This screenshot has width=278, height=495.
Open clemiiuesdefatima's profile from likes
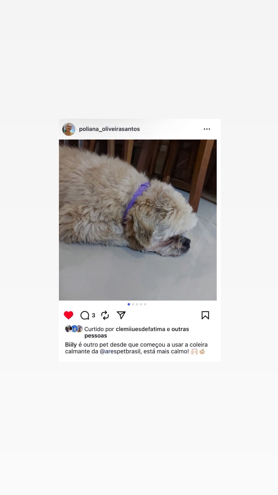point(141,329)
